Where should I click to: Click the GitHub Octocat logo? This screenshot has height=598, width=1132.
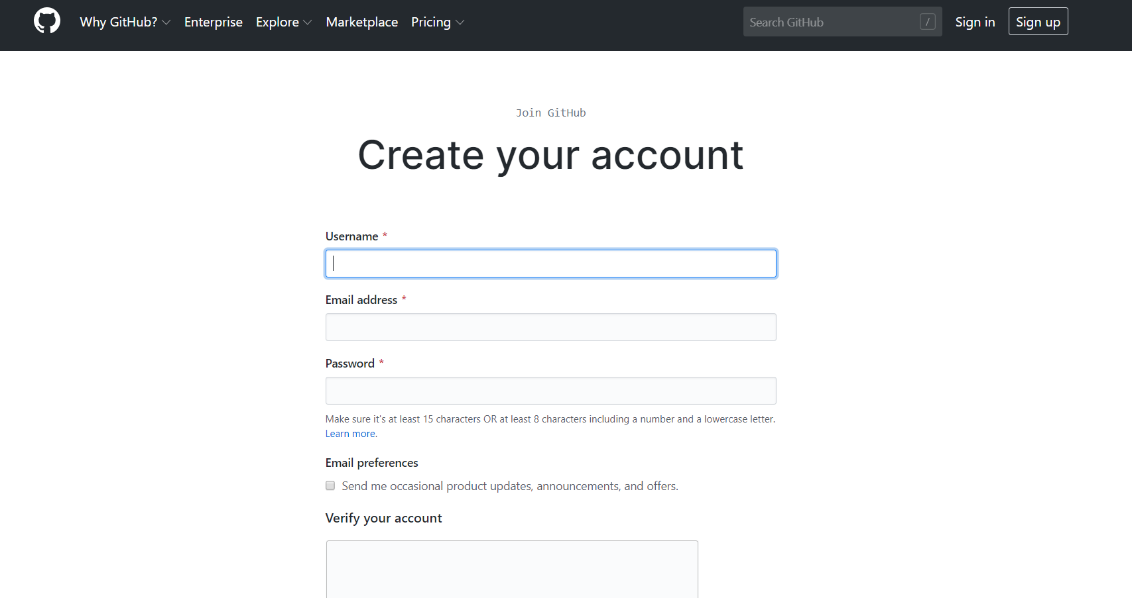(47, 21)
